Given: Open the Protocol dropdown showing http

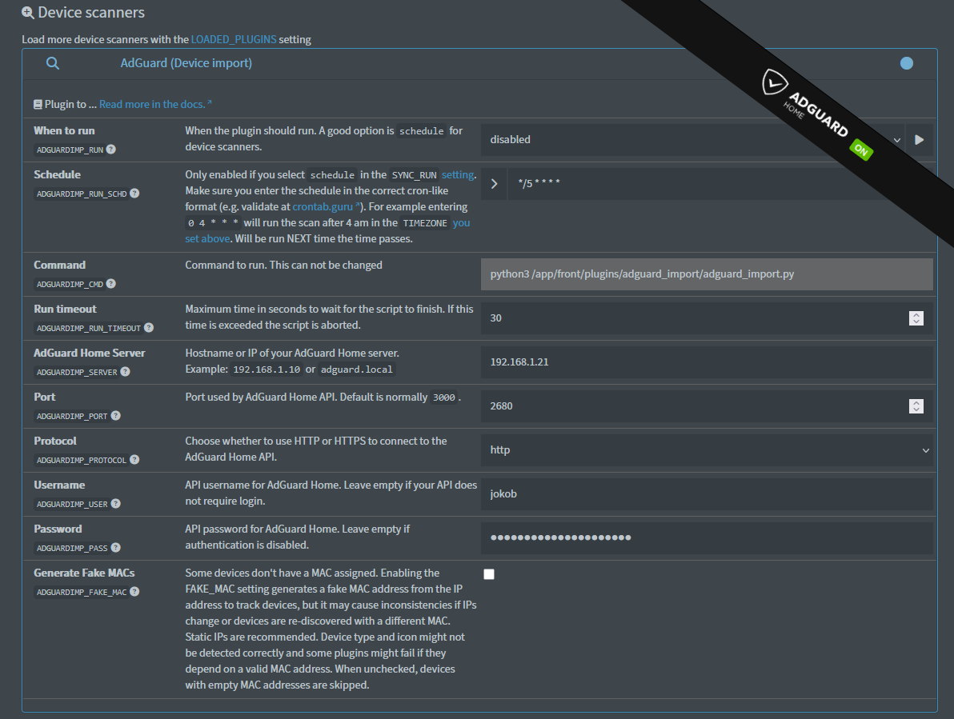Looking at the screenshot, I should (x=707, y=450).
